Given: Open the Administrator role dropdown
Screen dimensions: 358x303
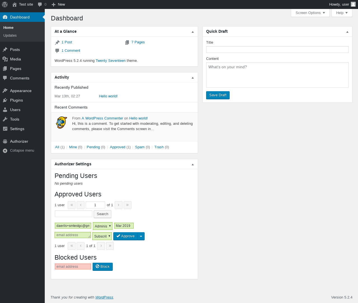Looking at the screenshot, I should pyautogui.click(x=103, y=226).
